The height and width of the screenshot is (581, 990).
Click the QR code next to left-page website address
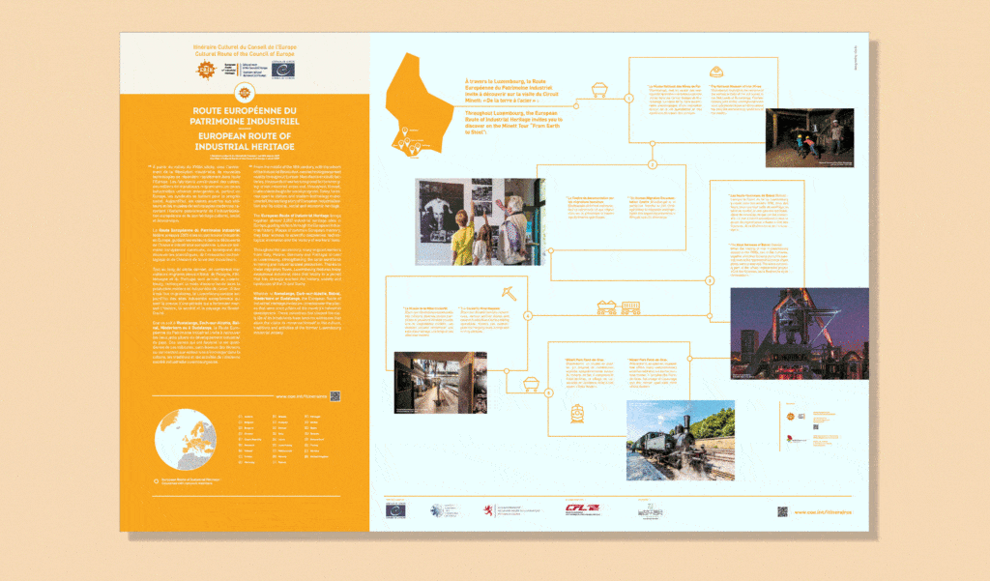335,396
